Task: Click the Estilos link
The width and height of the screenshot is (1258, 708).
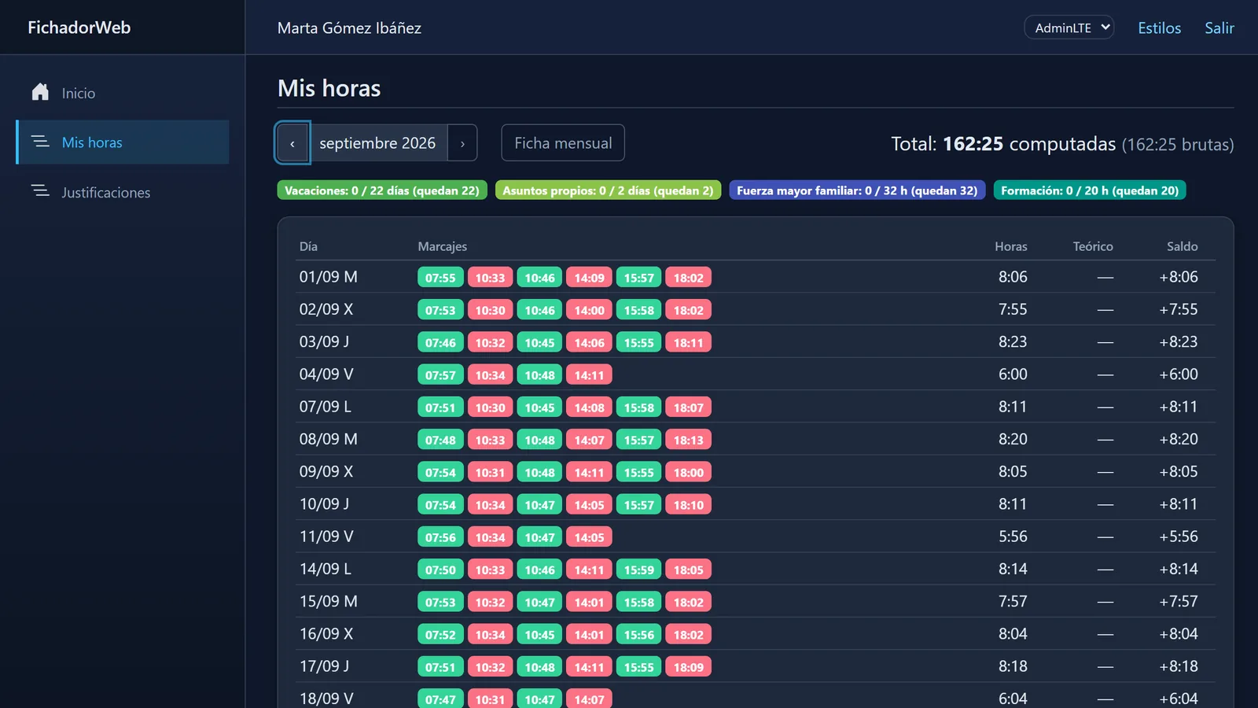Action: (1159, 28)
